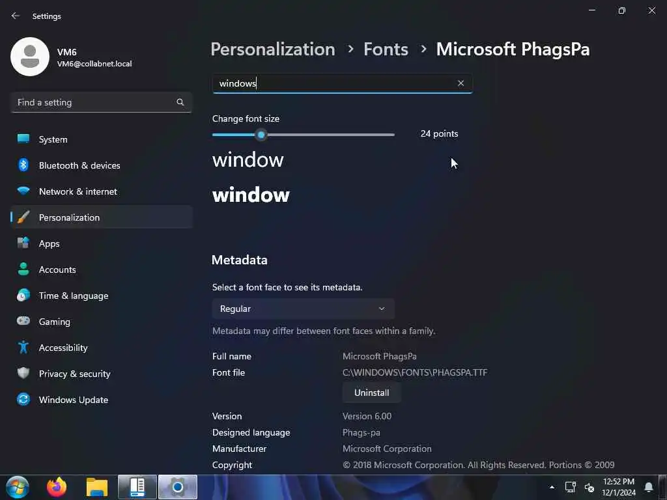The width and height of the screenshot is (667, 500).
Task: Click the search magnifier in Find a setting
Action: click(x=180, y=102)
